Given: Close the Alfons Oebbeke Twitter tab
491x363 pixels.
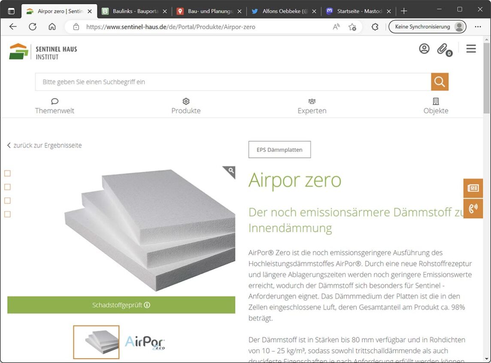Looking at the screenshot, I should click(314, 11).
